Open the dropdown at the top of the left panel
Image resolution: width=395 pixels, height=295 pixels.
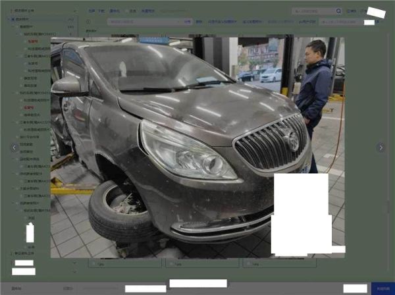[39, 11]
